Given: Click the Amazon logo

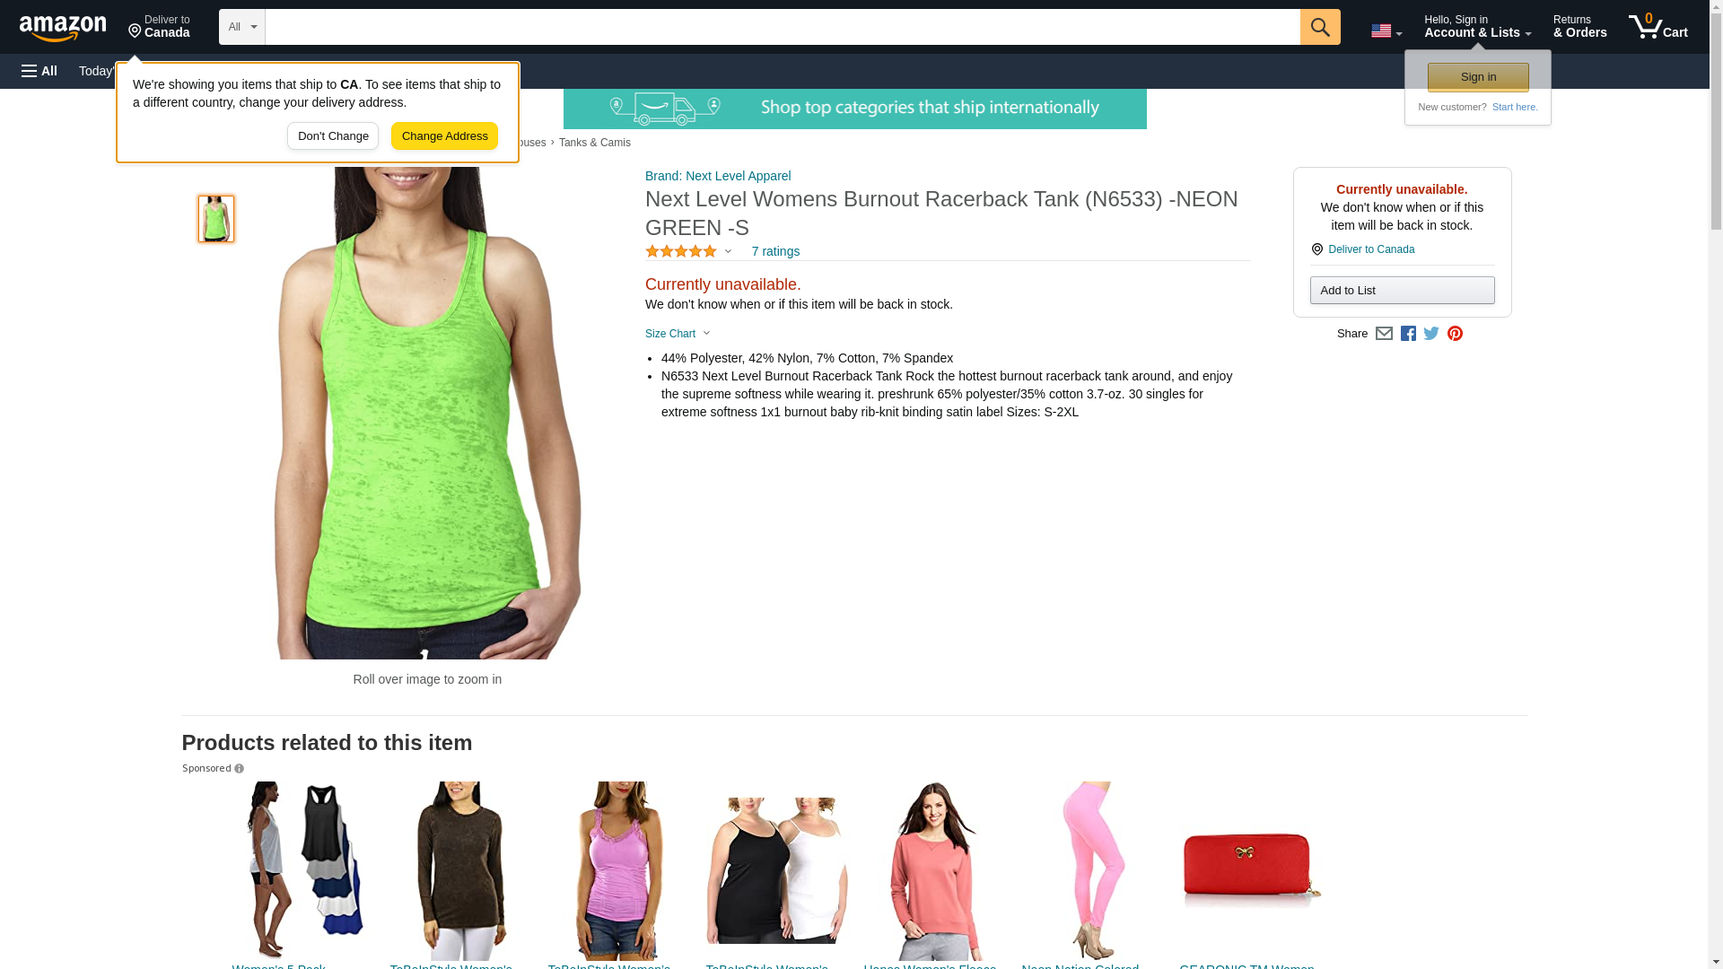Looking at the screenshot, I should [x=63, y=29].
